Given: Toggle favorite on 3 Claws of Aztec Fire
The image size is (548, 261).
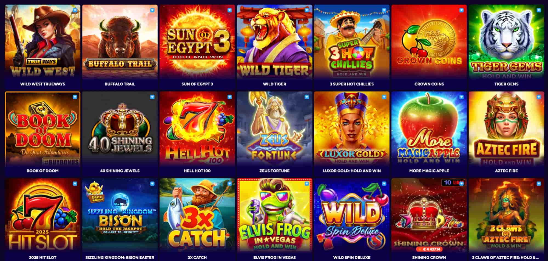Looking at the screenshot, I should [x=539, y=184].
